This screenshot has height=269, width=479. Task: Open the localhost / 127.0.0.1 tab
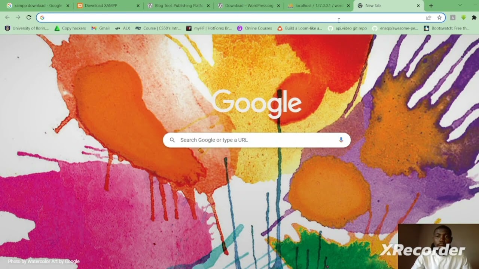319,6
